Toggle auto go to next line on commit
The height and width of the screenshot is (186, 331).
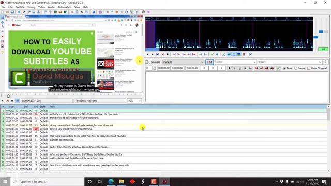tap(229, 54)
